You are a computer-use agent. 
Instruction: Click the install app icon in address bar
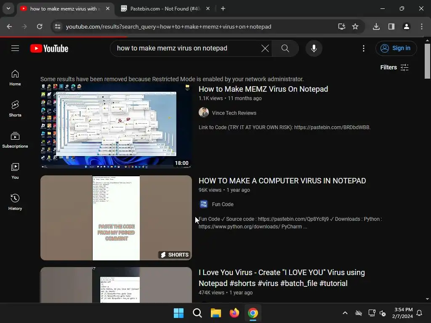click(341, 26)
